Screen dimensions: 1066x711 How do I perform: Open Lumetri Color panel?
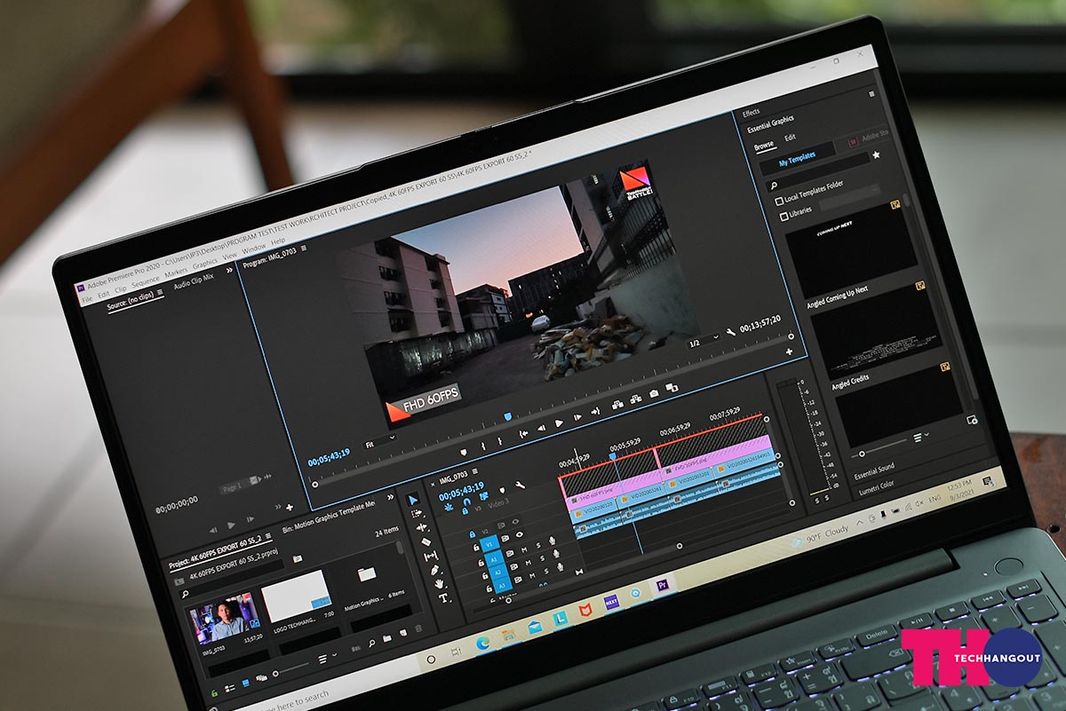click(877, 487)
